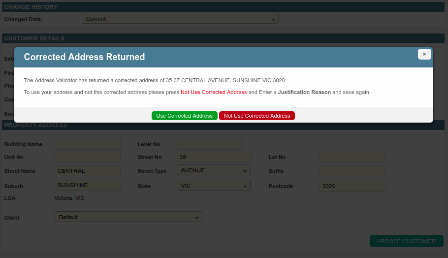
Task: Select the Suffix text field
Action: (x=352, y=171)
